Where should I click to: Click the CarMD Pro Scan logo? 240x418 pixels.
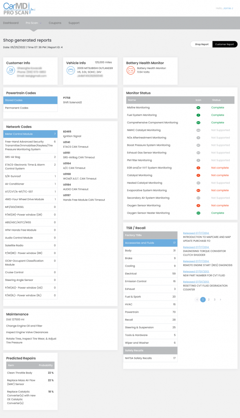[19, 9]
